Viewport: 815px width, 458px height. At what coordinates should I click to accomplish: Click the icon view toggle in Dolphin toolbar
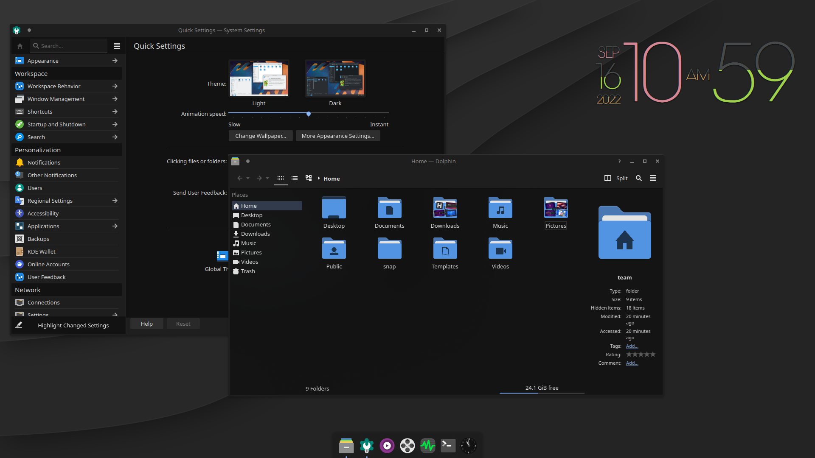click(x=280, y=178)
